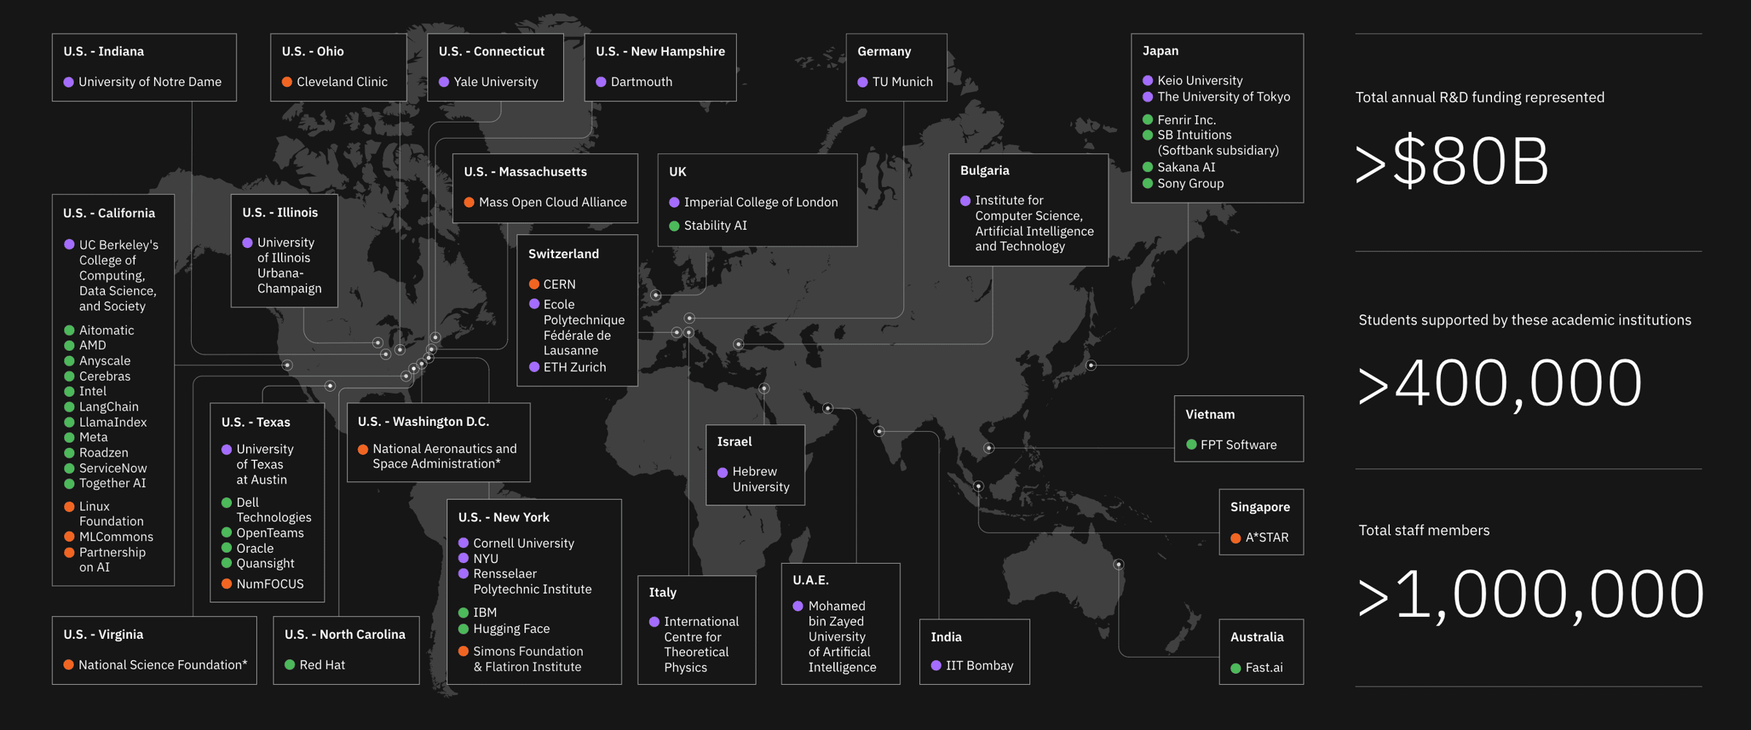Click the Switzerland box heading
The image size is (1751, 730).
(563, 254)
